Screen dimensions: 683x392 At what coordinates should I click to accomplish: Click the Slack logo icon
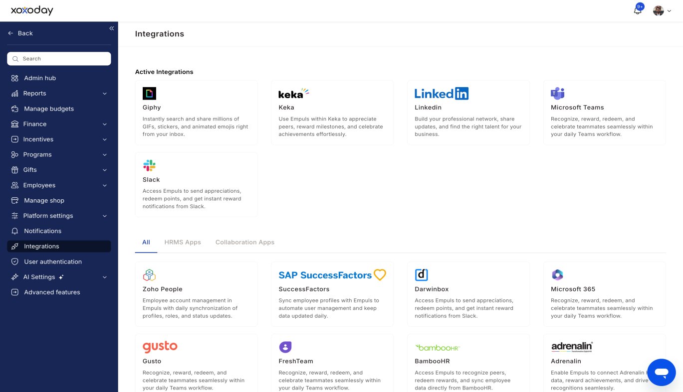[149, 165]
